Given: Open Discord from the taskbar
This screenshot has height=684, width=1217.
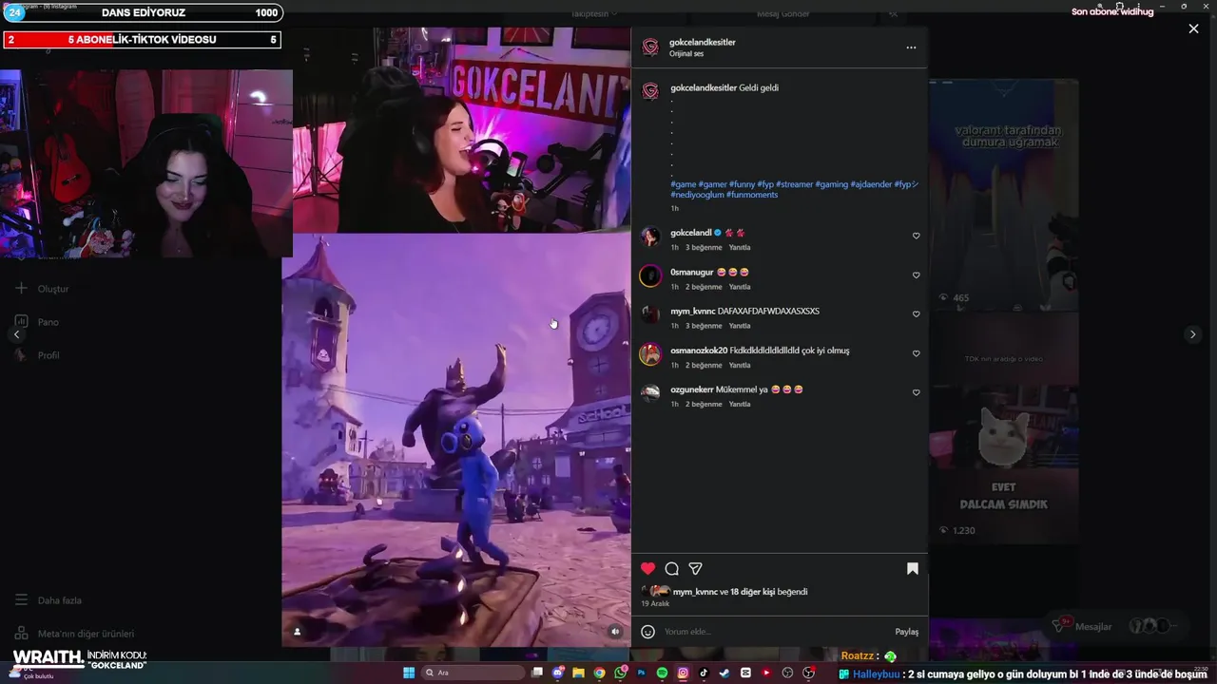Looking at the screenshot, I should tap(558, 673).
